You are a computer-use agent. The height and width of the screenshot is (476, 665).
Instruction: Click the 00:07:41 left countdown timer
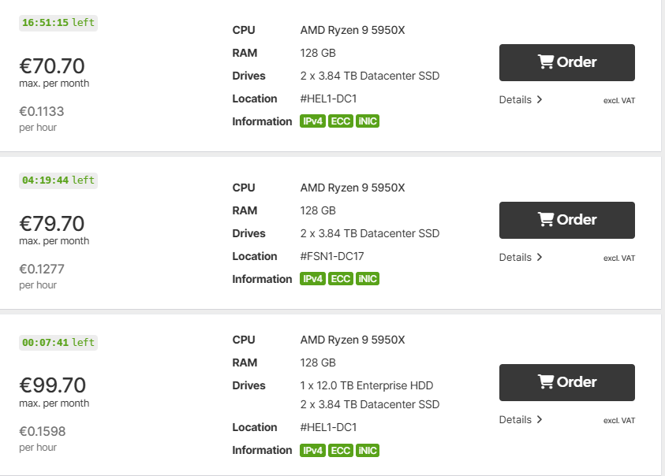(x=58, y=343)
